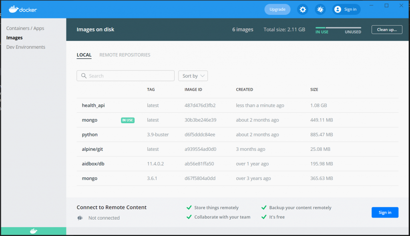Focus the image Search field
Viewport: 410px width, 236px height.
[125, 76]
